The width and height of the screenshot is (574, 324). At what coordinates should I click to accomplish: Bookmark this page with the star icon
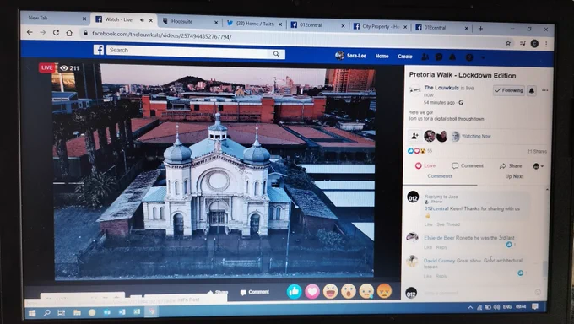[508, 43]
